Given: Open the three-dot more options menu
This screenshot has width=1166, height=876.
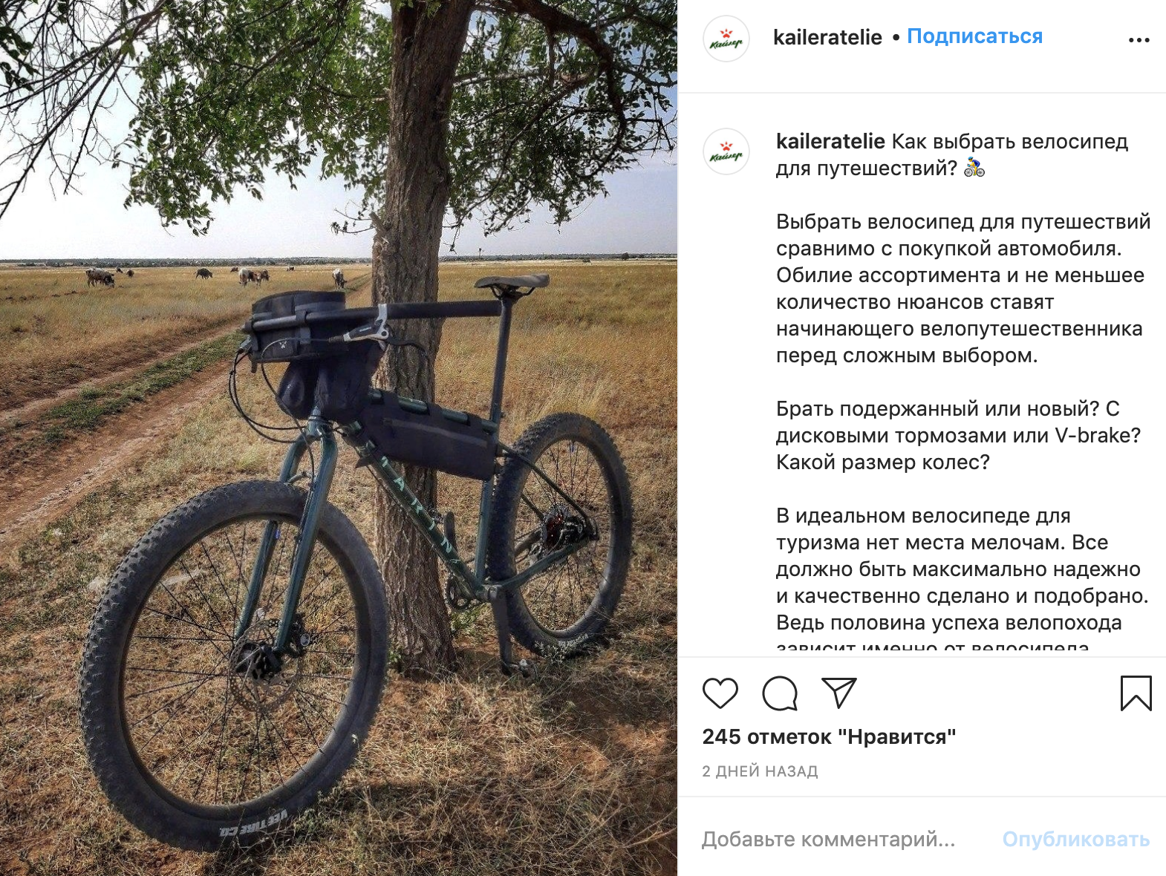Looking at the screenshot, I should click(x=1139, y=40).
